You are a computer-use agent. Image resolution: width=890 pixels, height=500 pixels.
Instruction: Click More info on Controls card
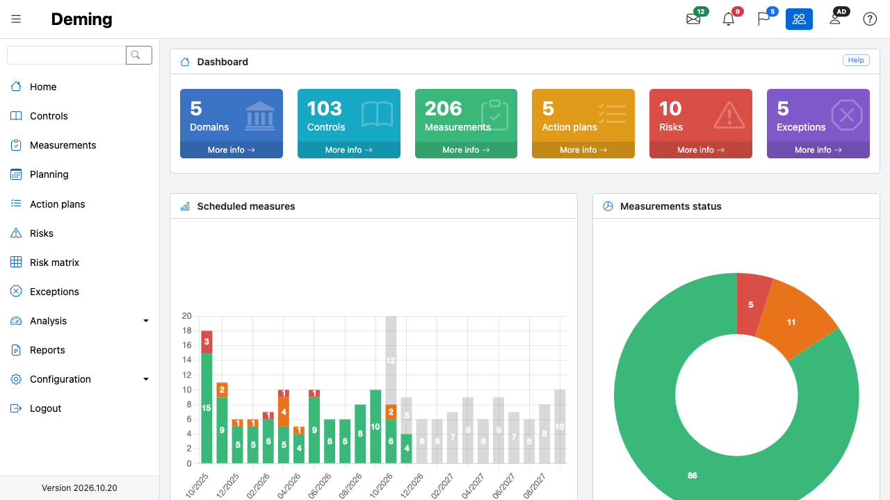[x=349, y=150]
